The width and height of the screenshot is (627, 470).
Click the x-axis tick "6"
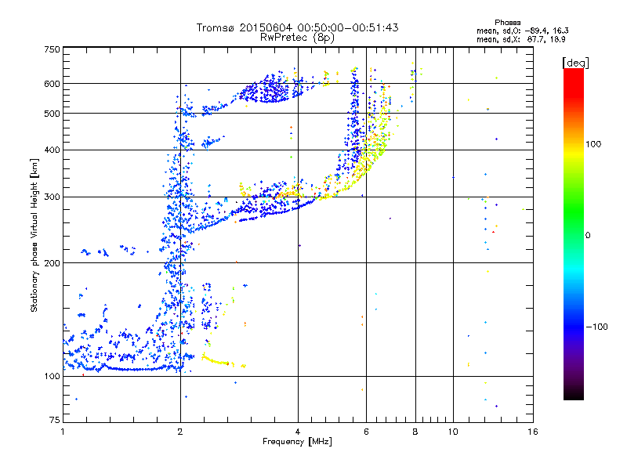coord(366,432)
